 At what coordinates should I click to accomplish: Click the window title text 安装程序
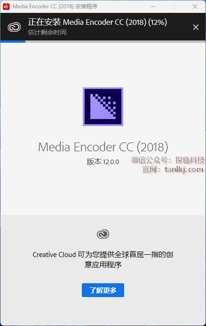[x=86, y=6]
